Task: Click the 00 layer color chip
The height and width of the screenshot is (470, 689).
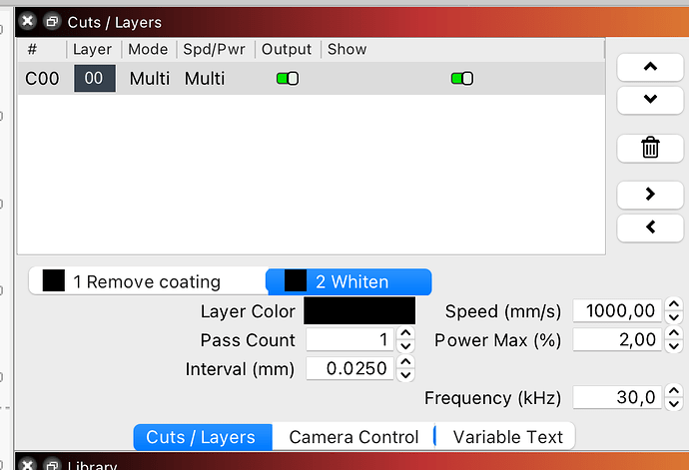Action: [95, 78]
